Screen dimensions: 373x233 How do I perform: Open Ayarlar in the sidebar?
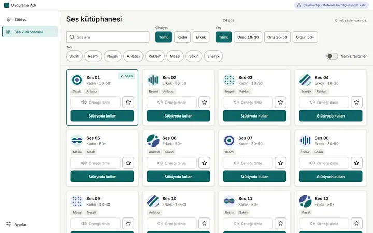tap(30, 224)
